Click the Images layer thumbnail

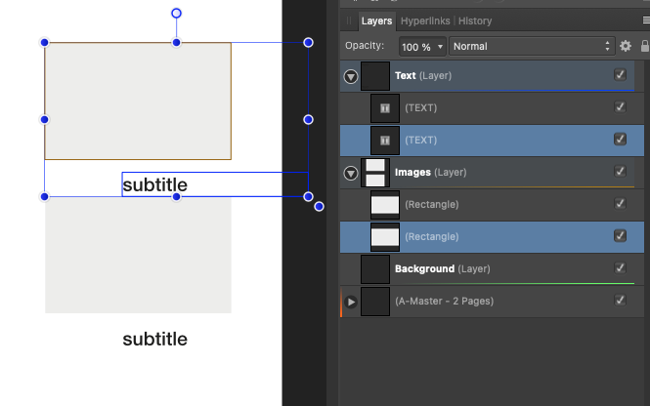[x=375, y=173]
